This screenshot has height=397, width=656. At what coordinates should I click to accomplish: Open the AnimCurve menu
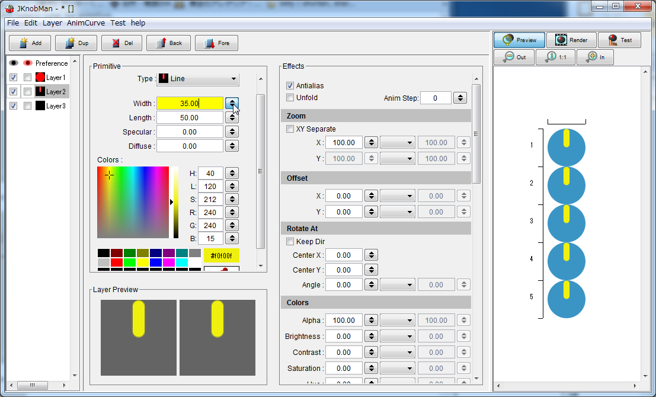coord(86,23)
